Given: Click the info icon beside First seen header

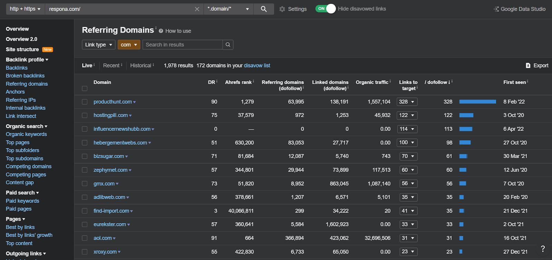Looking at the screenshot, I should coord(528,81).
